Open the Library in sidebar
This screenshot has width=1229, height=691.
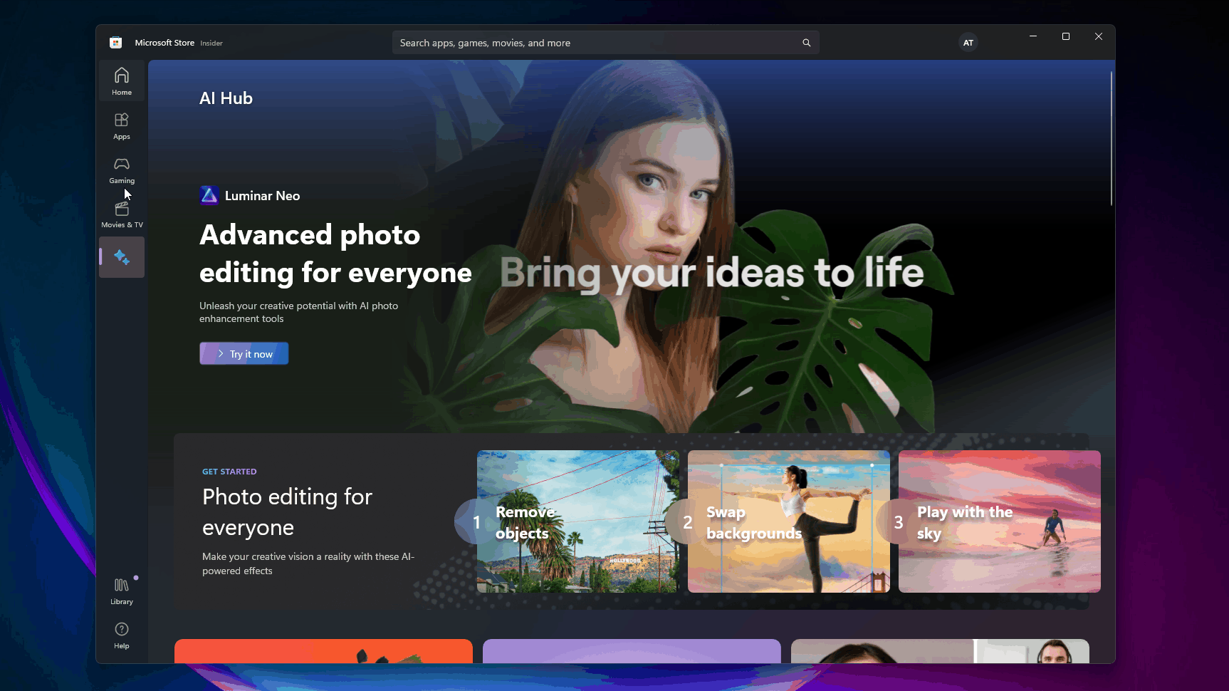(x=122, y=591)
